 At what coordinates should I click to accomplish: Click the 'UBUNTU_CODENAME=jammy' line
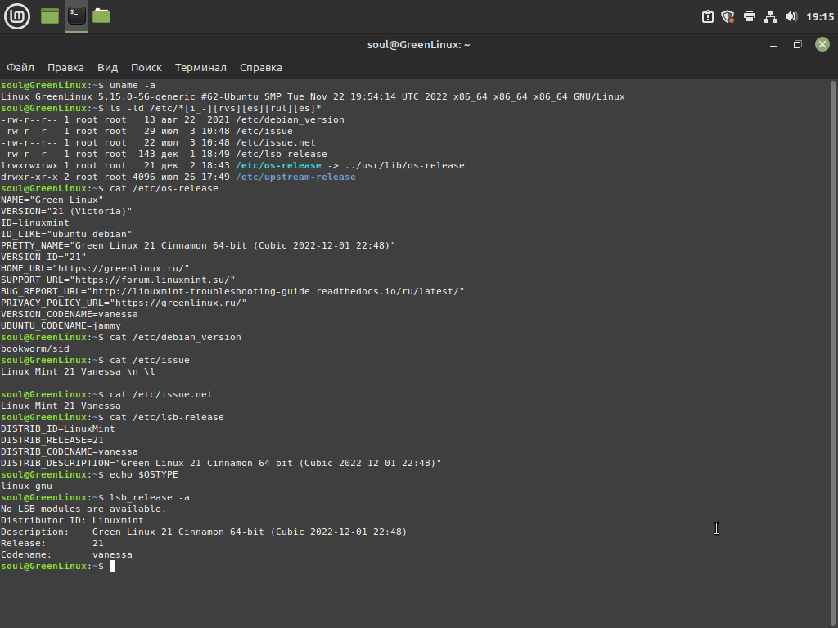click(x=61, y=325)
